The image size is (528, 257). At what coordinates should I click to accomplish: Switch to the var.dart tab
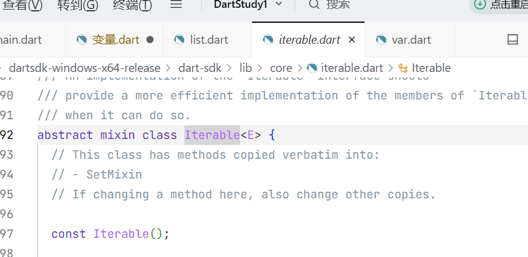[409, 40]
